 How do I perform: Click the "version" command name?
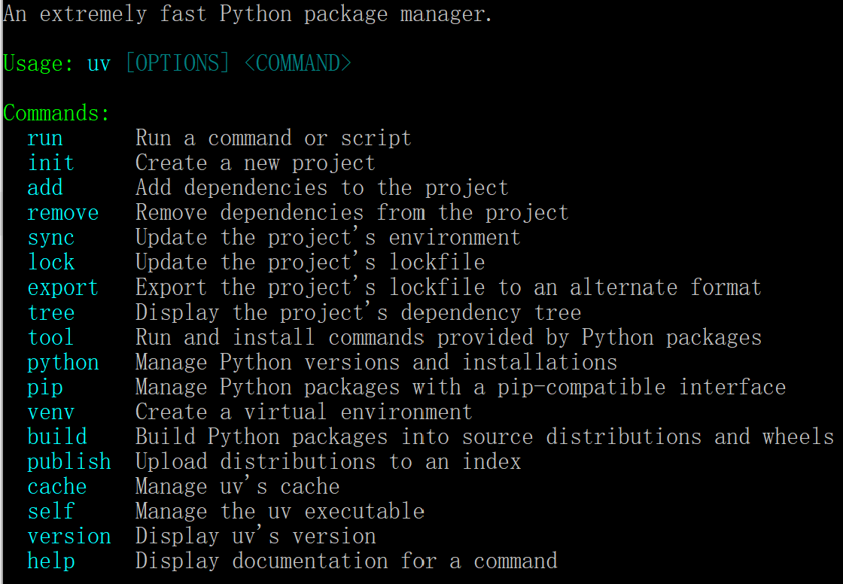coord(69,537)
